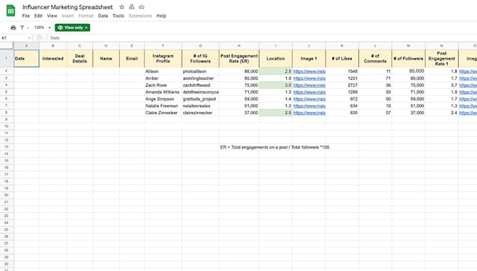Select the # of IG Followers header
This screenshot has width=477, height=271.
tap(200, 59)
